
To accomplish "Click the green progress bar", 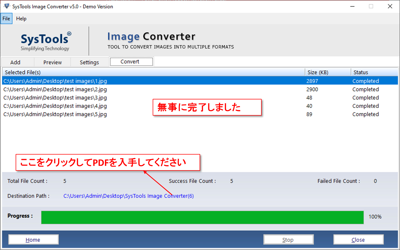I will coord(203,217).
